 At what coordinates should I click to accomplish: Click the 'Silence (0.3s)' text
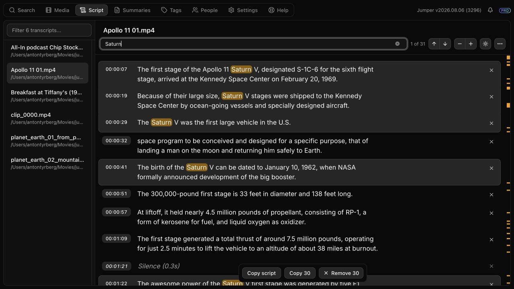click(159, 266)
